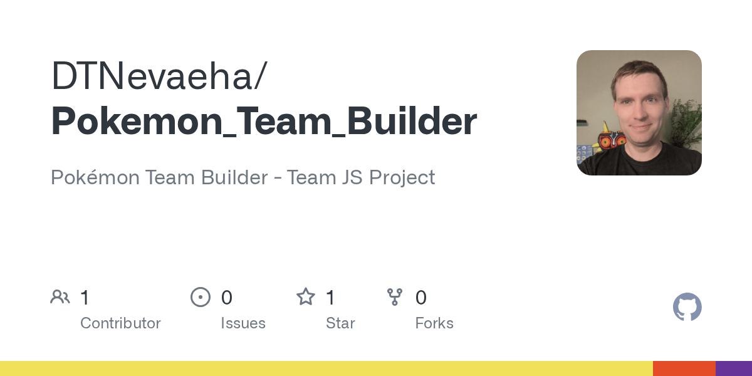Click the issues circle icon
Viewport: 752px width, 376px height.
201,296
